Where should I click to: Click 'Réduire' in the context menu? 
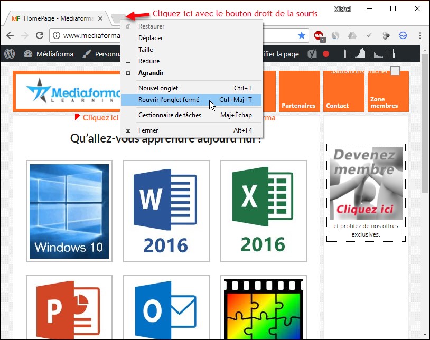tap(148, 61)
